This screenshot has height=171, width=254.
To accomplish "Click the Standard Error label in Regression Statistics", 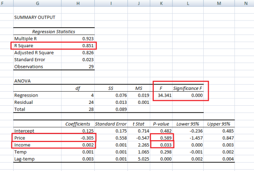I will pos(29,59).
